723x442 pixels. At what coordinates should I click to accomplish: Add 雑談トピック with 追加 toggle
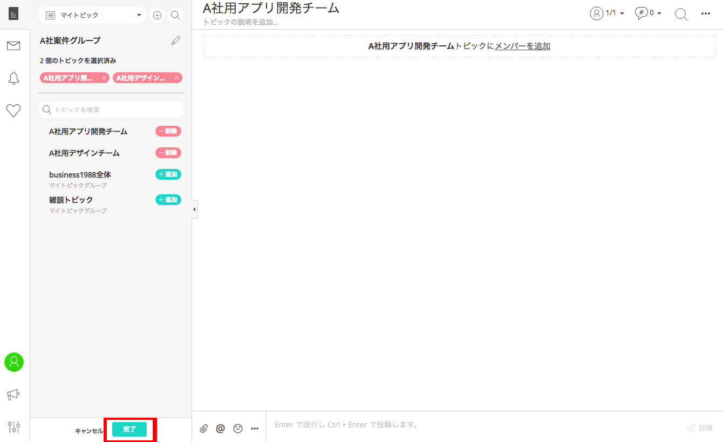(168, 200)
